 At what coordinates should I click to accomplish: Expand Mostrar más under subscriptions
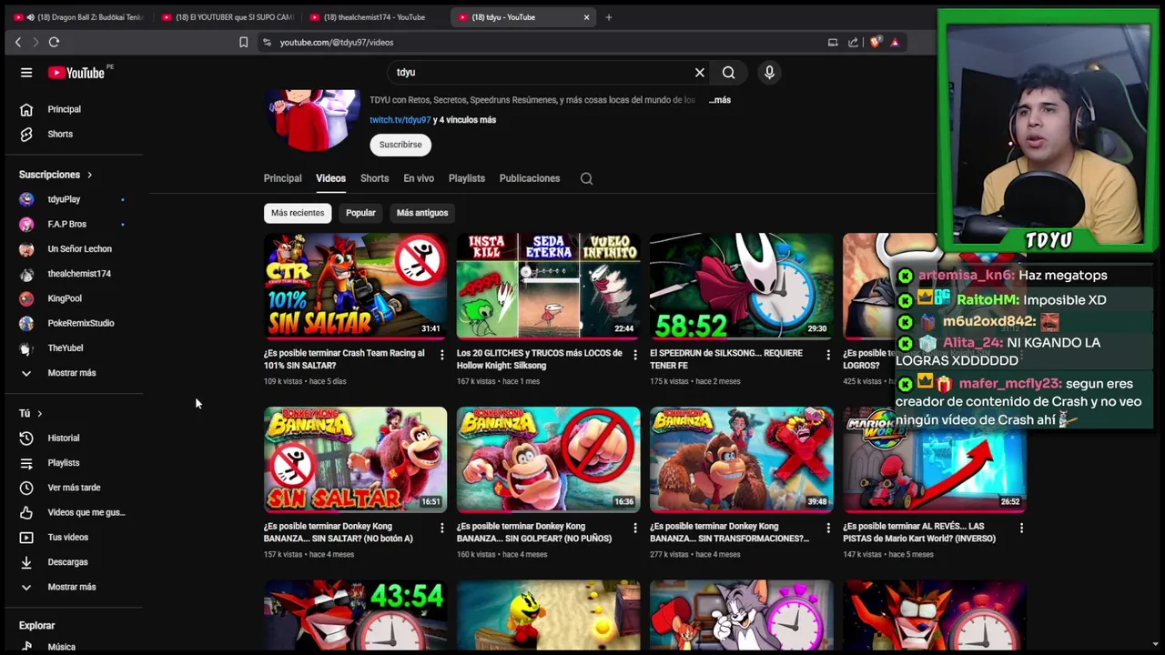click(74, 373)
